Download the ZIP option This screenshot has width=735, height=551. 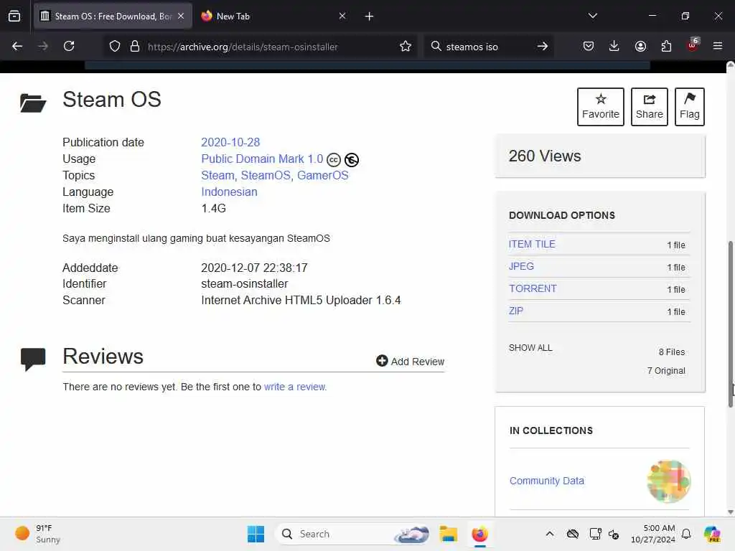[515, 311]
